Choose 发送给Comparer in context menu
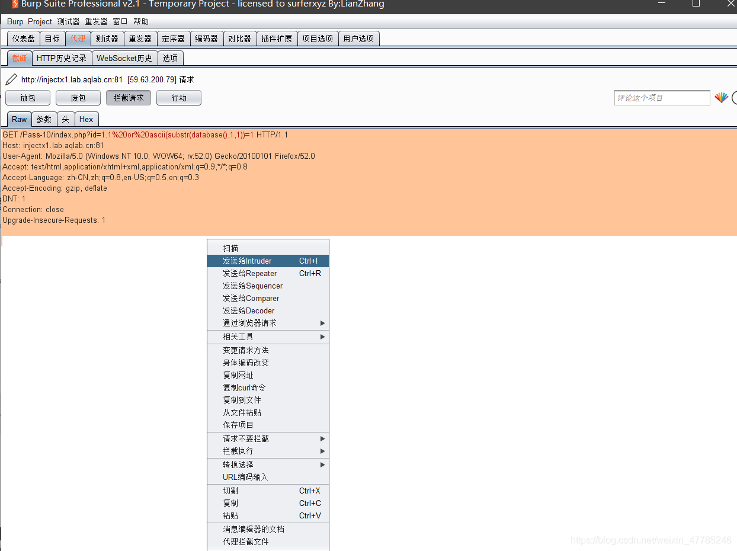 [268, 298]
